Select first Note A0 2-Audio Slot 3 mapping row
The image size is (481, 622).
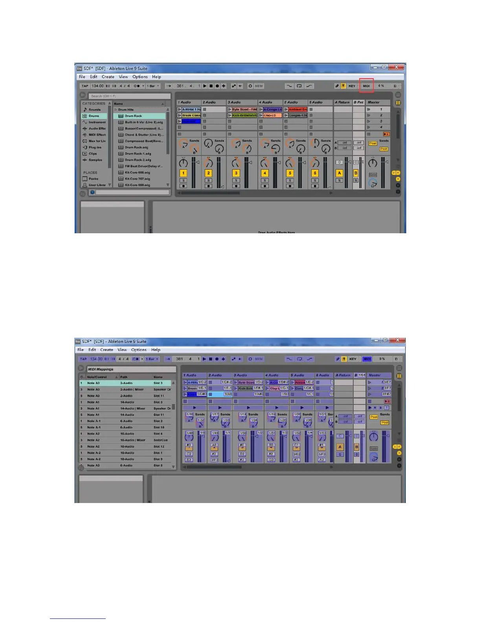(125, 383)
